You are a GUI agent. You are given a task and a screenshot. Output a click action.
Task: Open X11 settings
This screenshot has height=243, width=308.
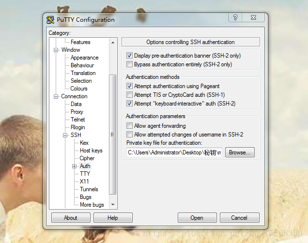pos(84,182)
